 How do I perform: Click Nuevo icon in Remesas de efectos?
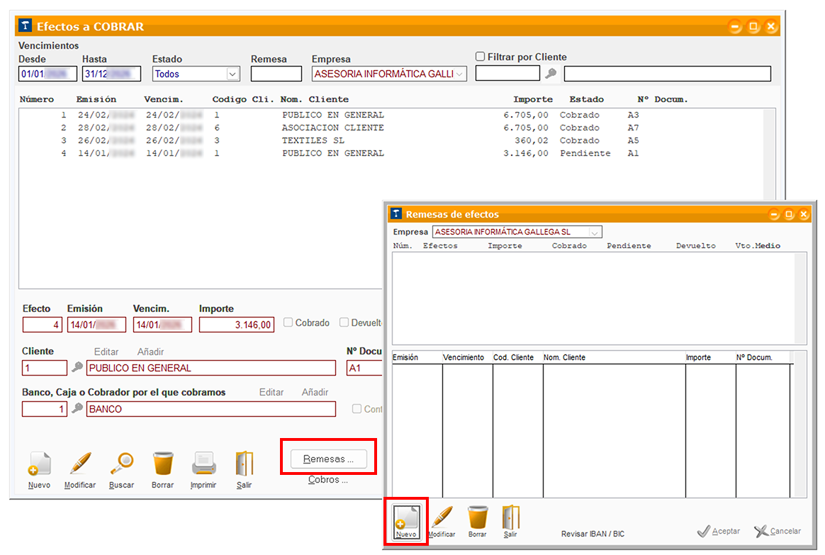point(407,517)
